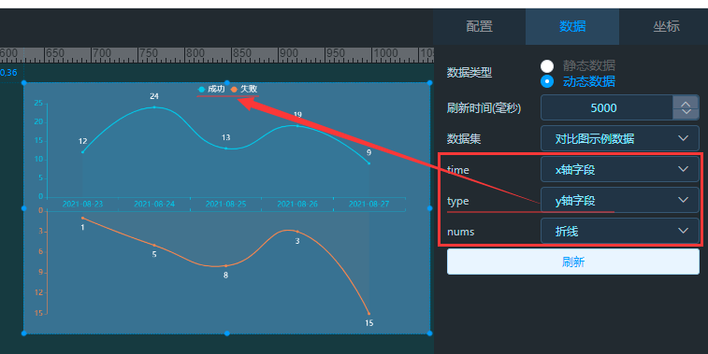Click the data point labeled 24
Viewport: 708px width, 354px height.
click(x=154, y=106)
